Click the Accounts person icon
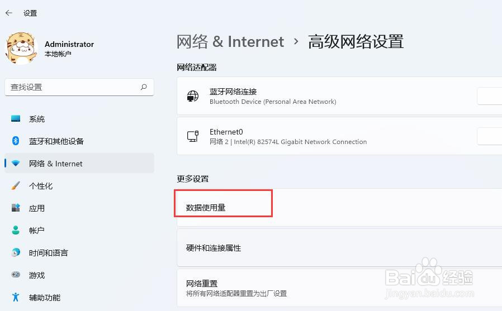 point(16,231)
